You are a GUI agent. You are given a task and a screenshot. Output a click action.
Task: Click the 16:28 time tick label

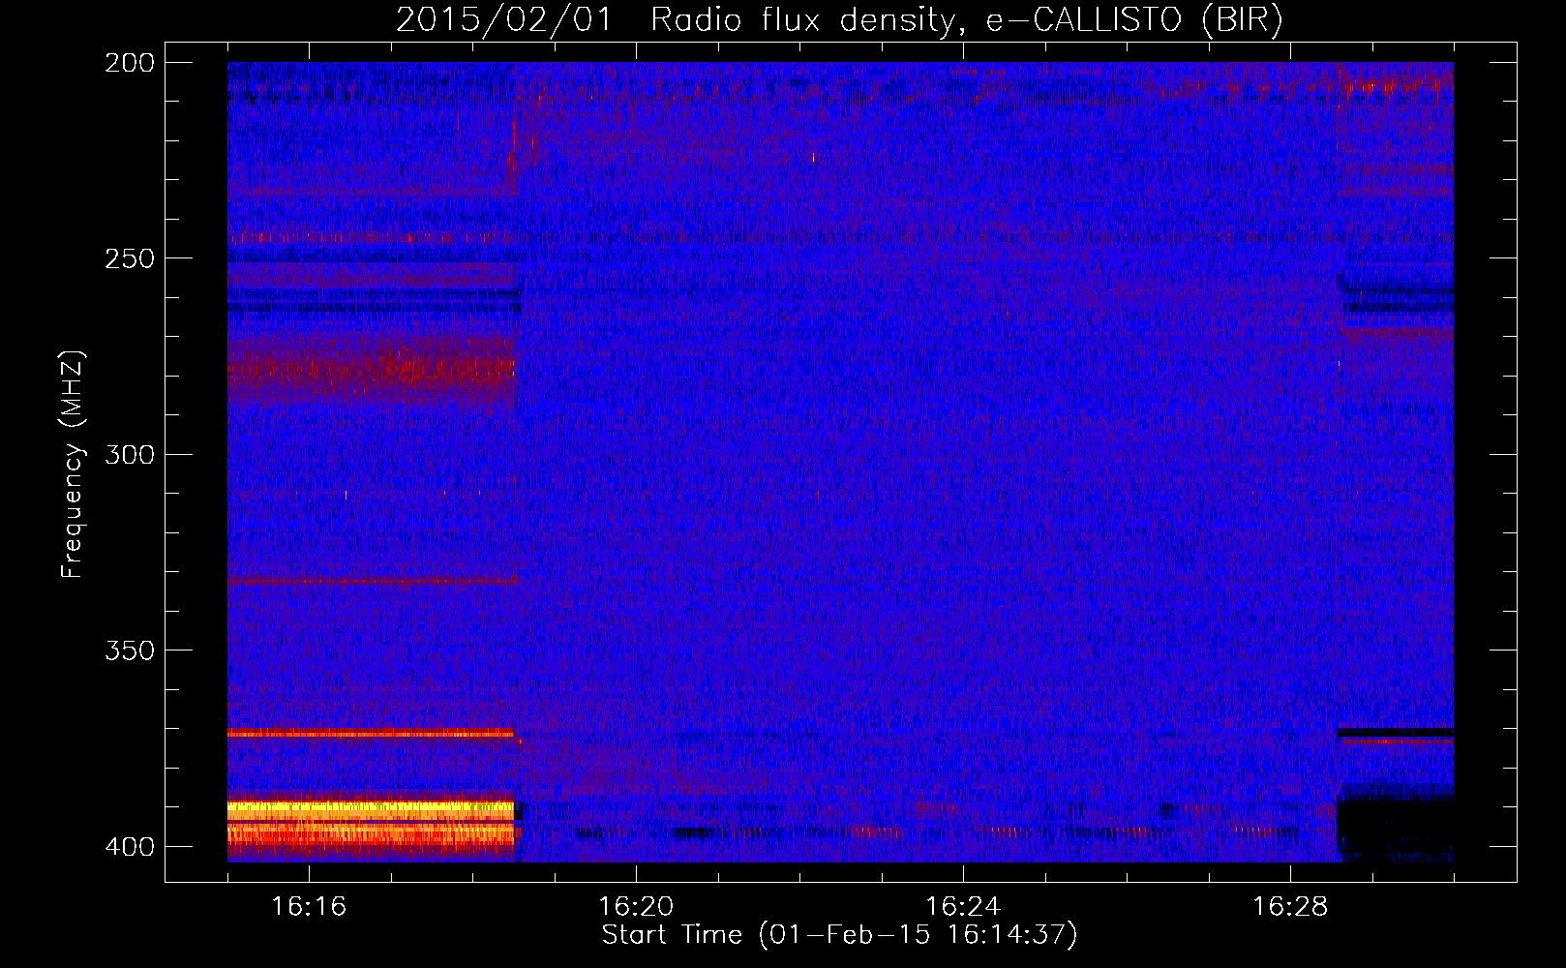click(x=1290, y=906)
